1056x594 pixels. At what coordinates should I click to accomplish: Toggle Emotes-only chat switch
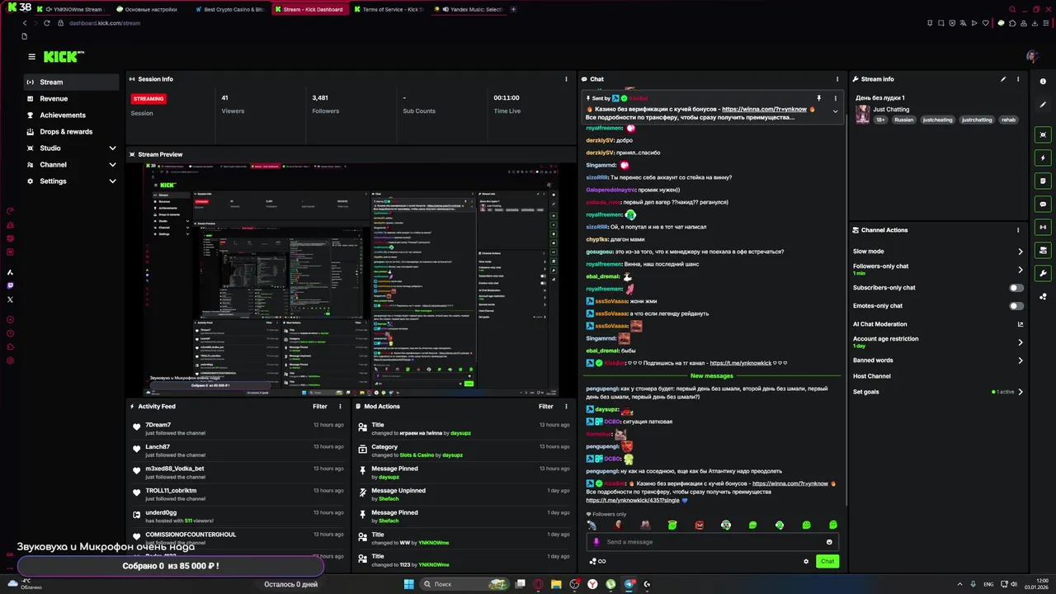(1016, 306)
